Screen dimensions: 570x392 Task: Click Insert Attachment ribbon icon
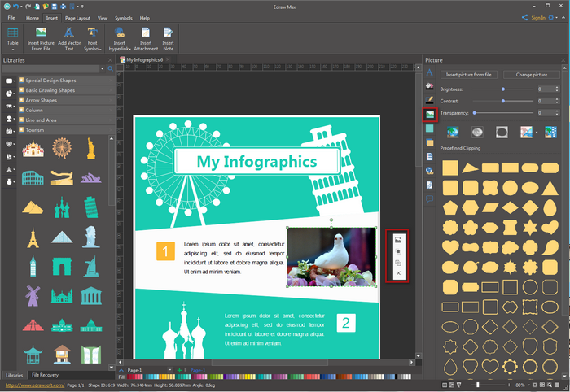[145, 33]
